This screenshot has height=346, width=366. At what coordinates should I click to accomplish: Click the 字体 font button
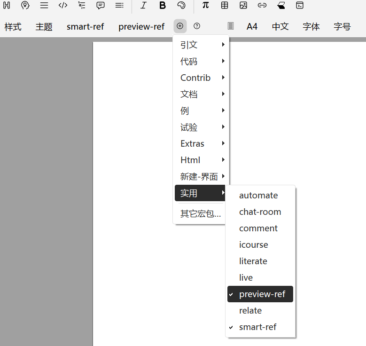coord(311,27)
